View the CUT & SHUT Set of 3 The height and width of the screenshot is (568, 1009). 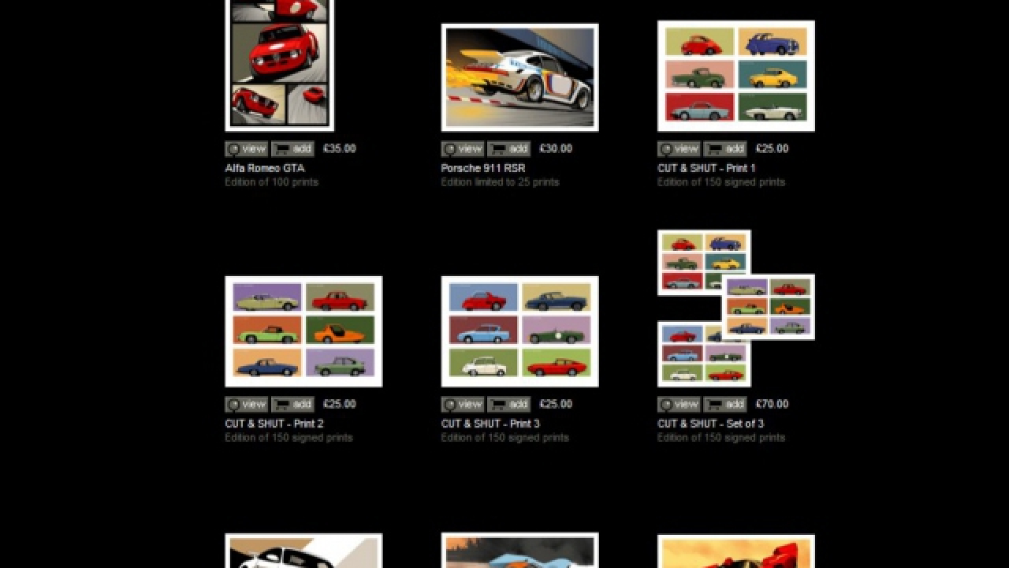(679, 404)
